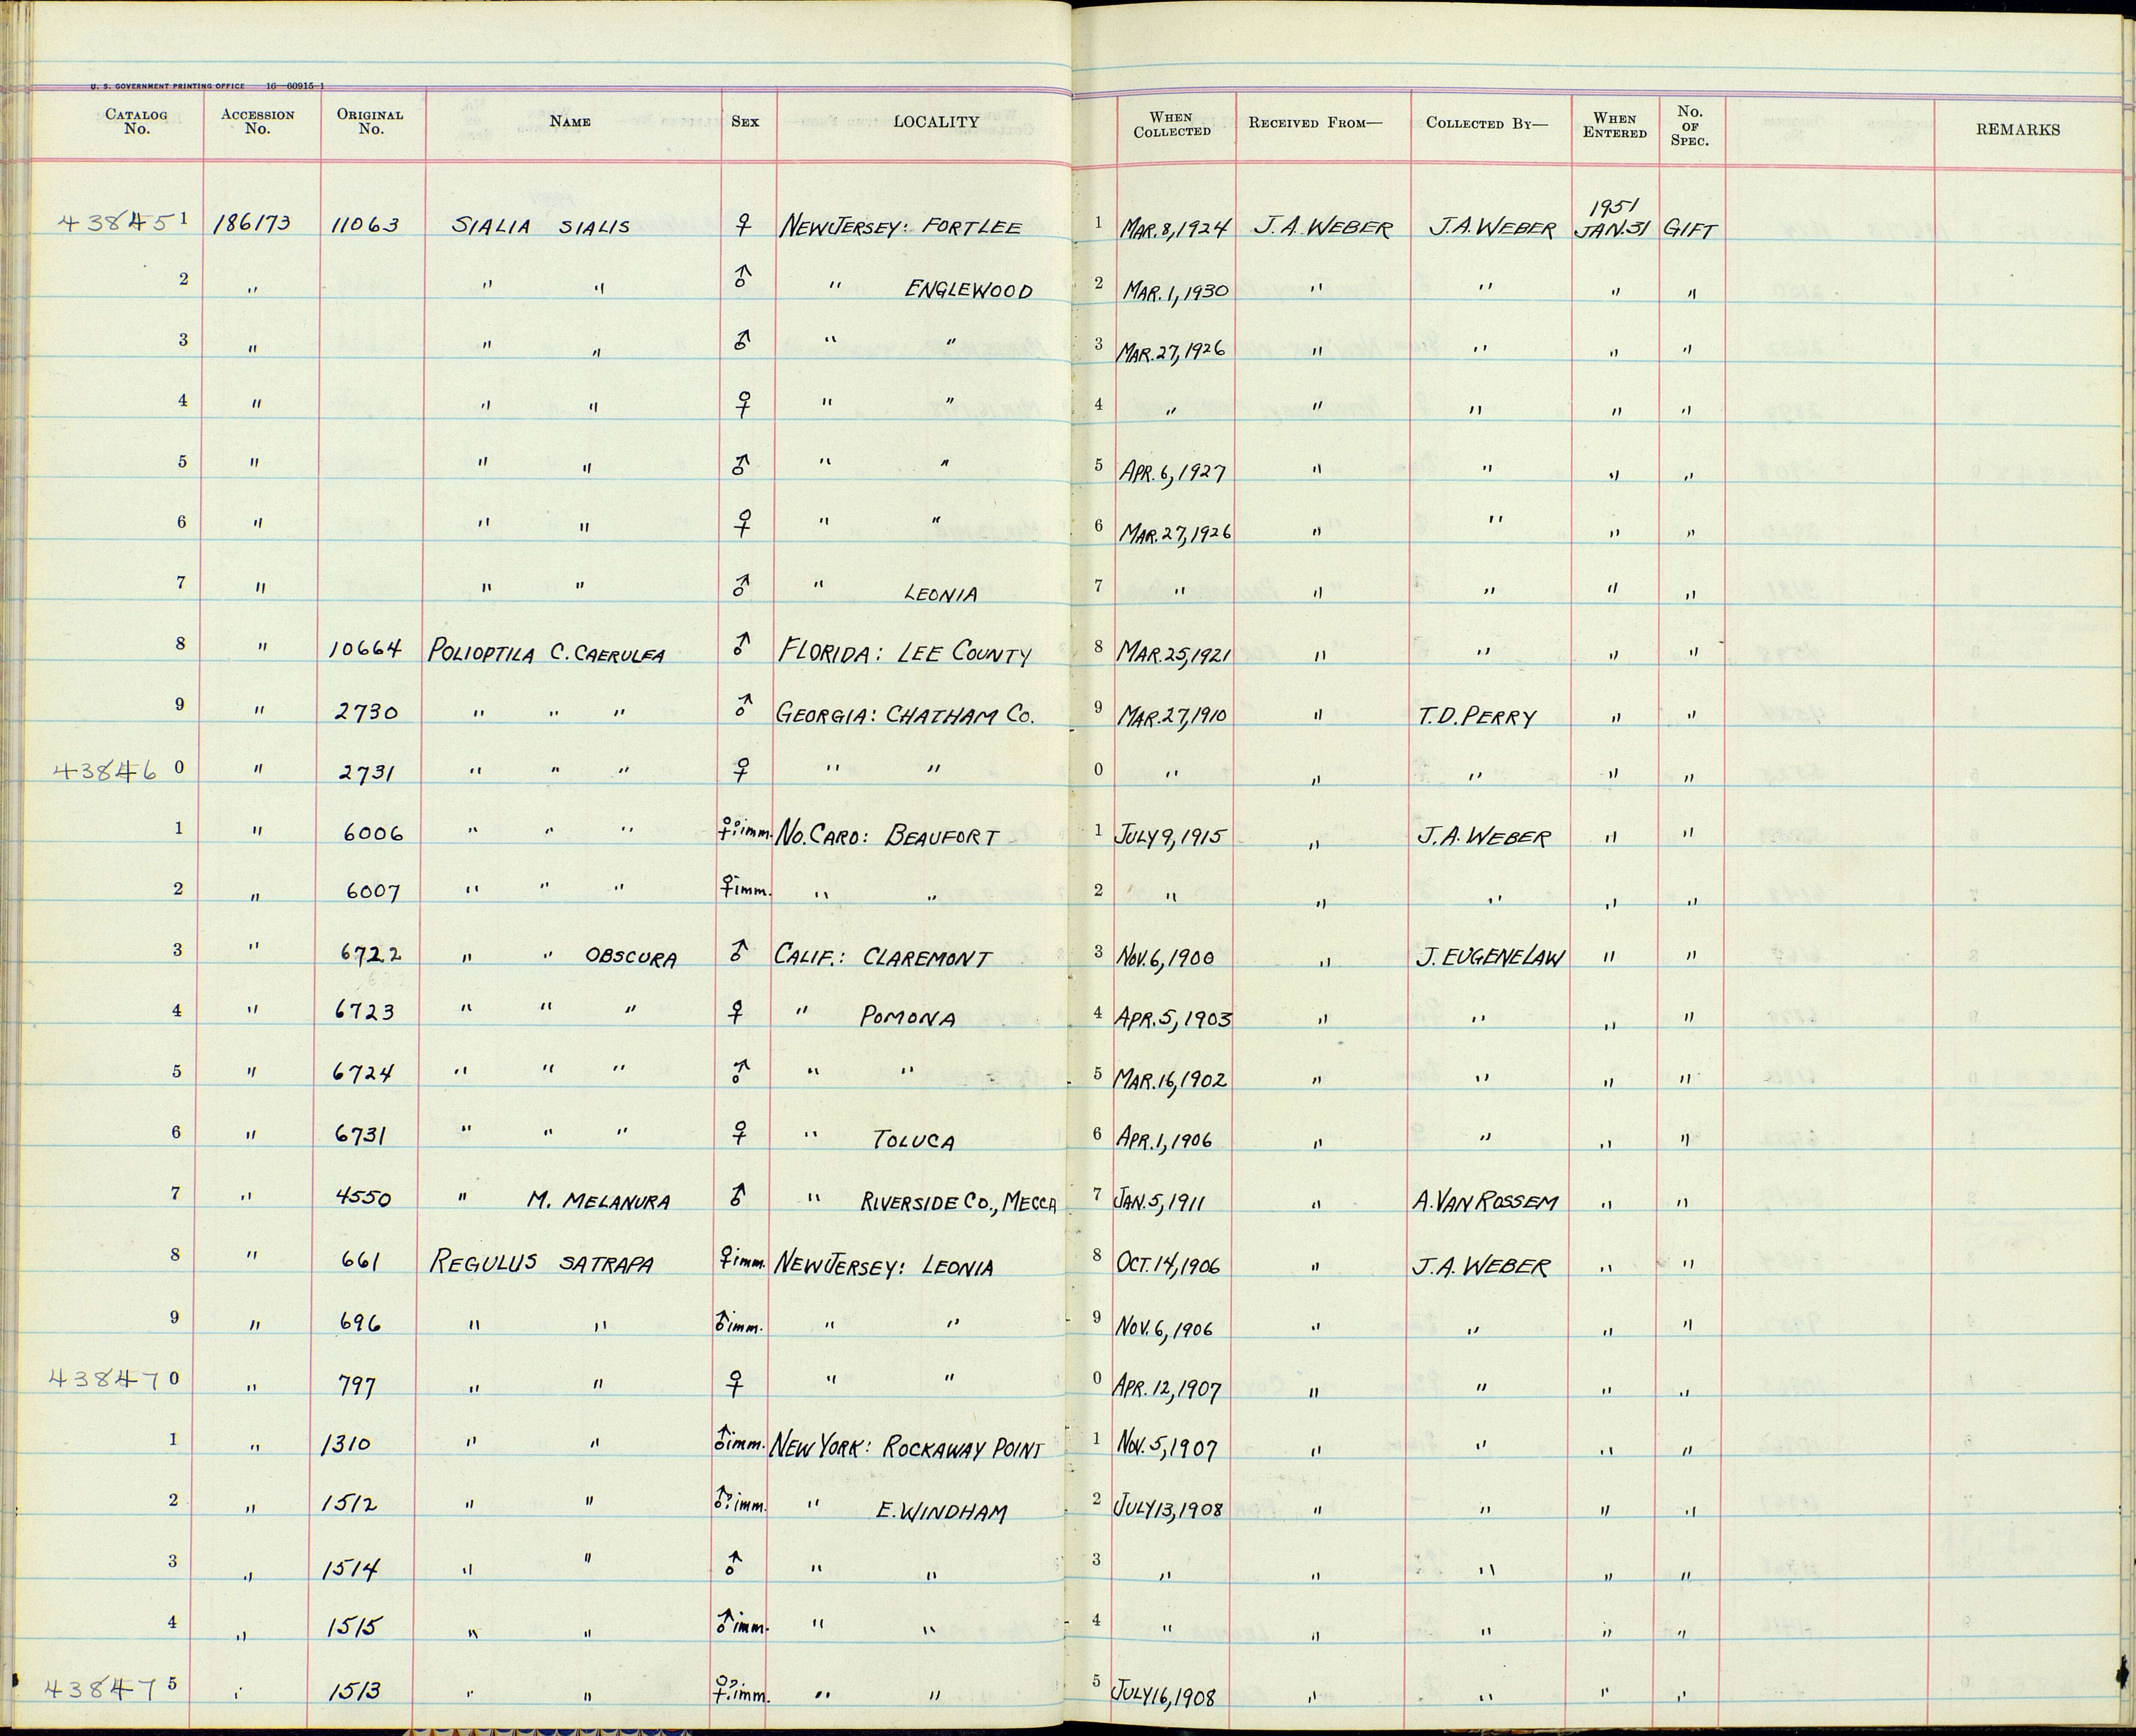The width and height of the screenshot is (2136, 1736).
Task: Click the 'Accession No.' column header
Action: pos(257,122)
